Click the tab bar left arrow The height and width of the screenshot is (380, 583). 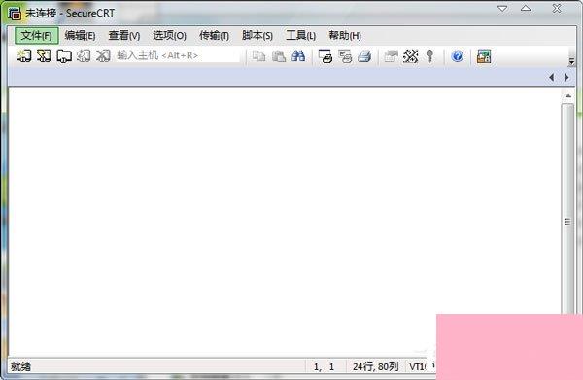pyautogui.click(x=551, y=77)
